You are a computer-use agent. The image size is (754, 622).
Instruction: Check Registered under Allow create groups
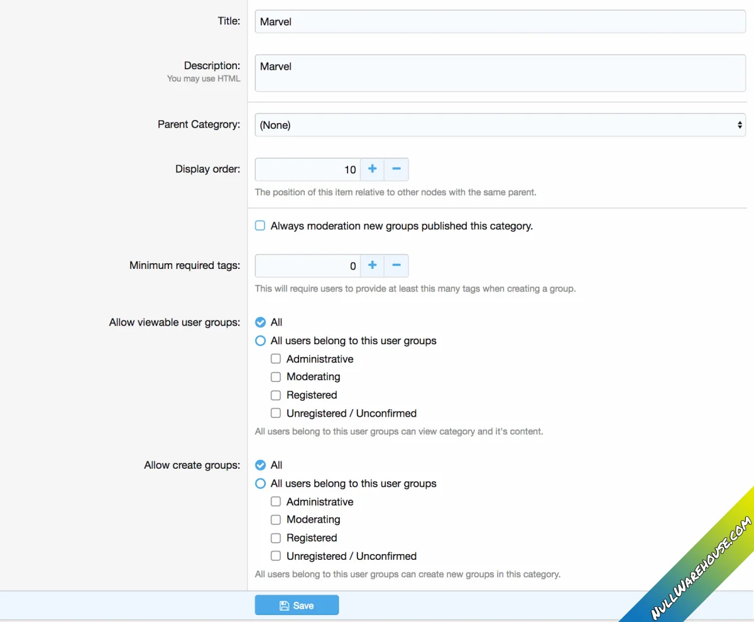point(275,537)
